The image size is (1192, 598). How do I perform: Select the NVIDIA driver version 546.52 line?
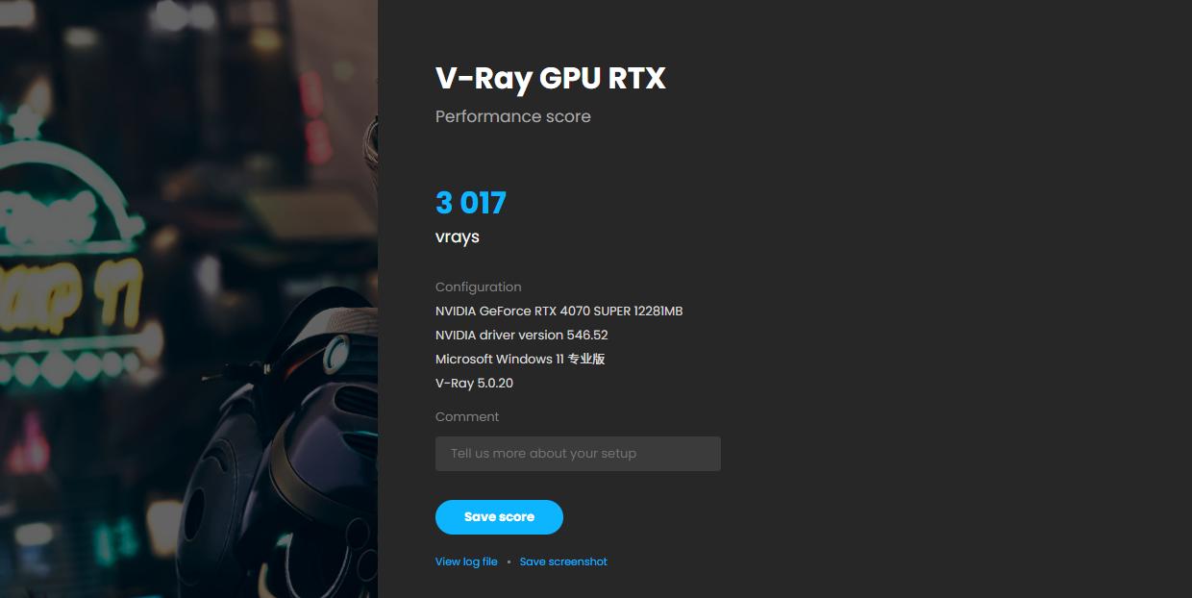click(522, 335)
